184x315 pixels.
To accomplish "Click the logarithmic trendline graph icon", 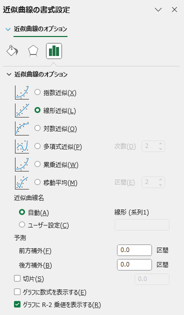I will (x=22, y=128).
